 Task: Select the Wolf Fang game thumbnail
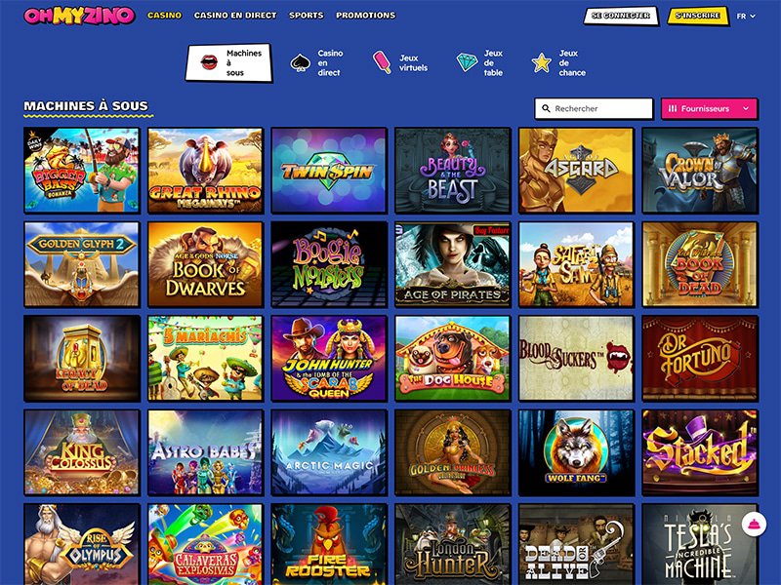pos(576,452)
